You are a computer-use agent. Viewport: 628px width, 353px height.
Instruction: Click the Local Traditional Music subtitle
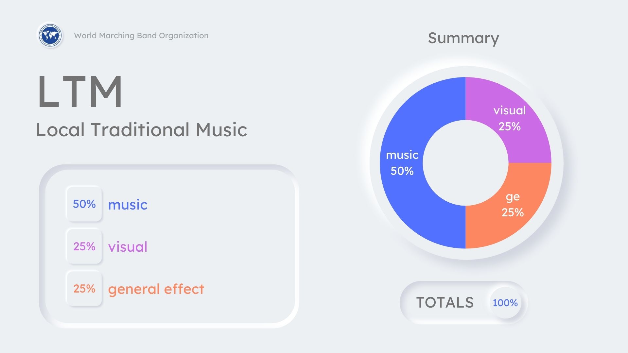tap(141, 130)
